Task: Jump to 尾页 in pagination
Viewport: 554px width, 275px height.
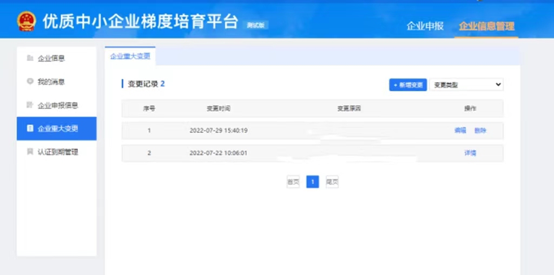Action: [x=332, y=182]
